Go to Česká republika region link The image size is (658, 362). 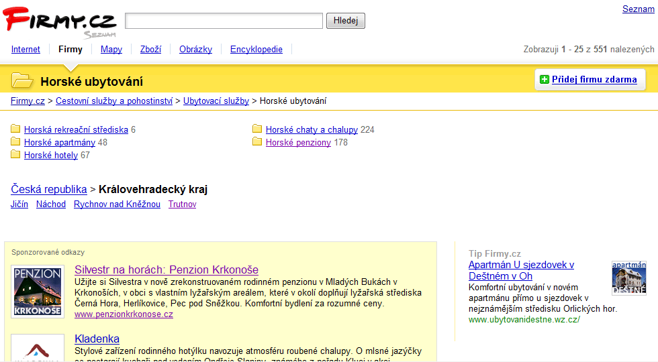click(x=48, y=189)
